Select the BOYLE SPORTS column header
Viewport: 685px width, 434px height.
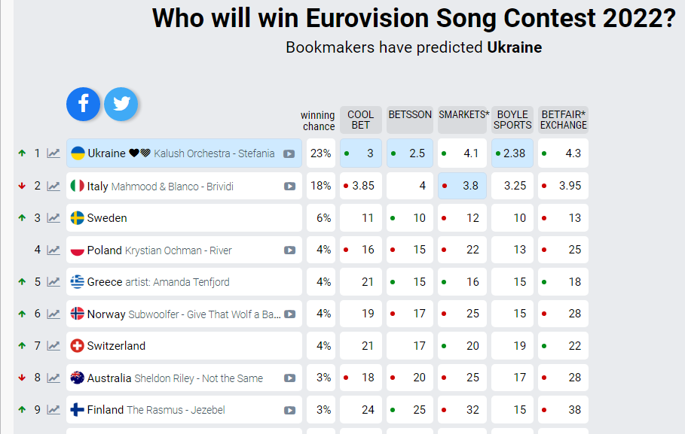(x=512, y=120)
